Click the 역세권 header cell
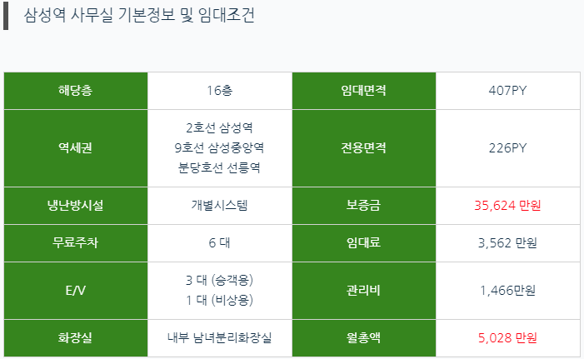 [76, 148]
